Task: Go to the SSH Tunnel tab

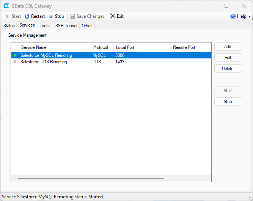Action: [66, 26]
